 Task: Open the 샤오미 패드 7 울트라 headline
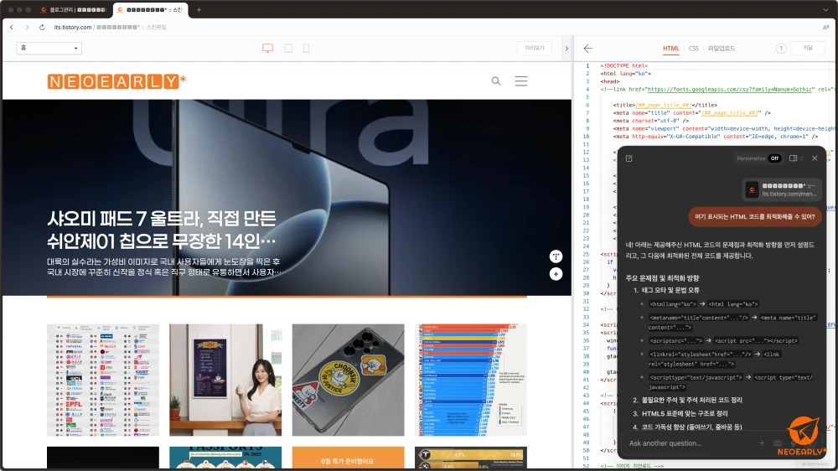[162, 230]
